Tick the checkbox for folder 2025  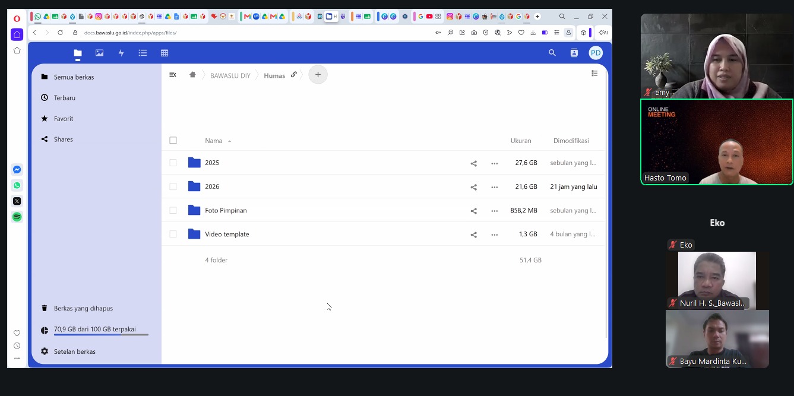pos(173,163)
